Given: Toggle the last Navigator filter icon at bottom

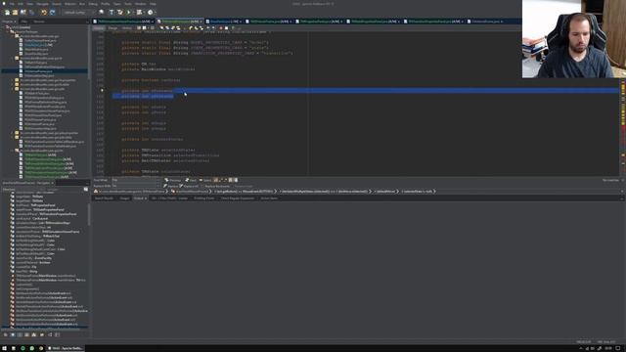Looking at the screenshot, I should 57,334.
